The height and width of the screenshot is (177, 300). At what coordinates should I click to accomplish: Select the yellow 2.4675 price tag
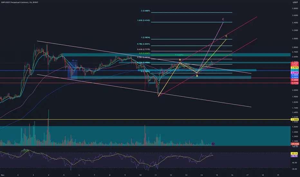coord(295,68)
